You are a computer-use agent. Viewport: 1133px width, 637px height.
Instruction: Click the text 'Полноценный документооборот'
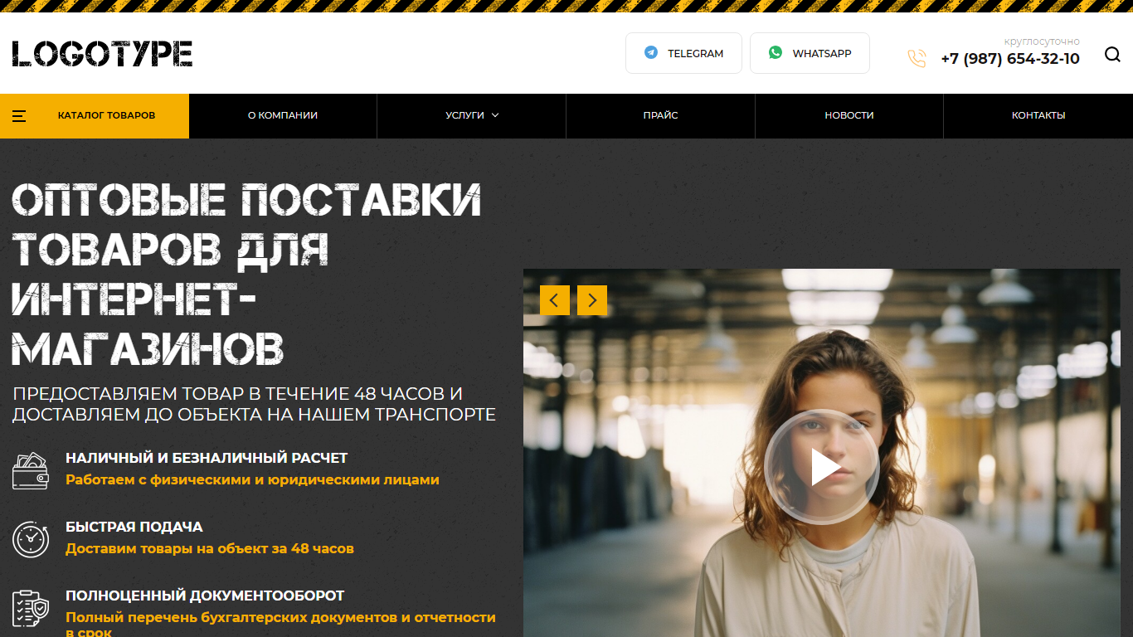(x=205, y=596)
